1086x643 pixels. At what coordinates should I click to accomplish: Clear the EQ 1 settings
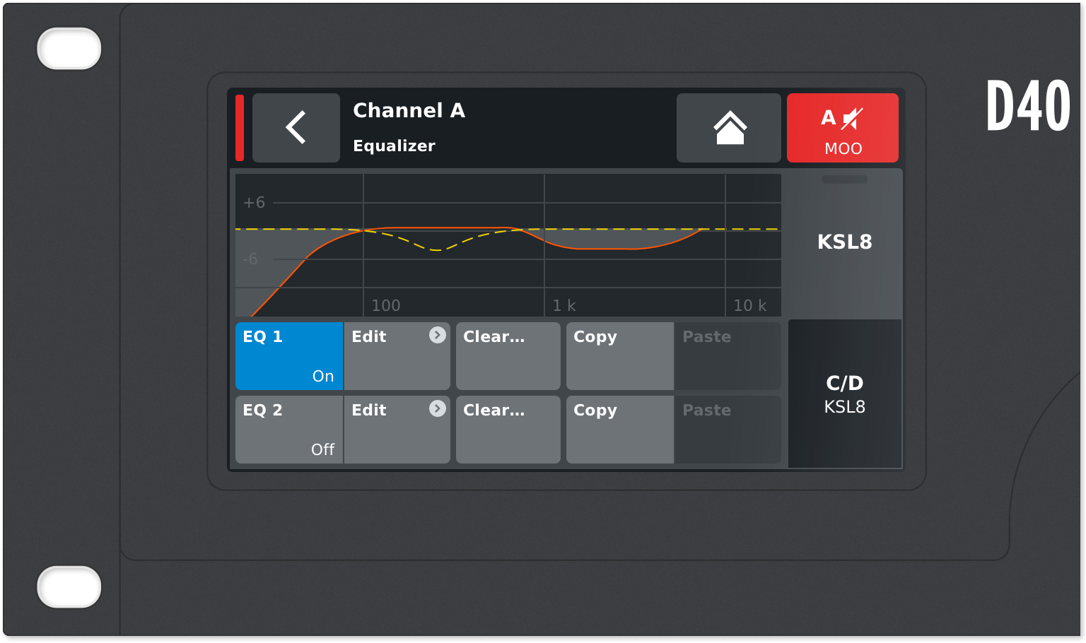(508, 356)
